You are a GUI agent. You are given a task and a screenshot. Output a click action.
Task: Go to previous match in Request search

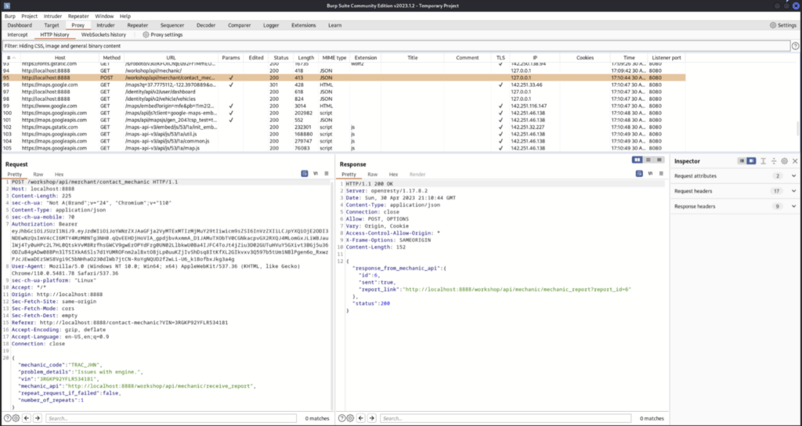click(27, 418)
